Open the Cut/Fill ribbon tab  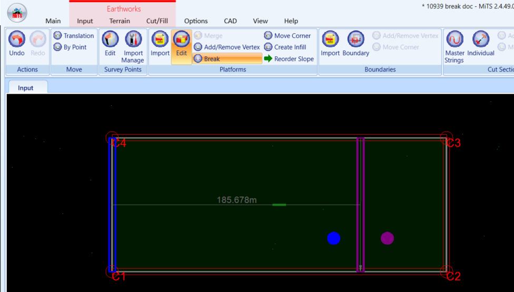157,21
